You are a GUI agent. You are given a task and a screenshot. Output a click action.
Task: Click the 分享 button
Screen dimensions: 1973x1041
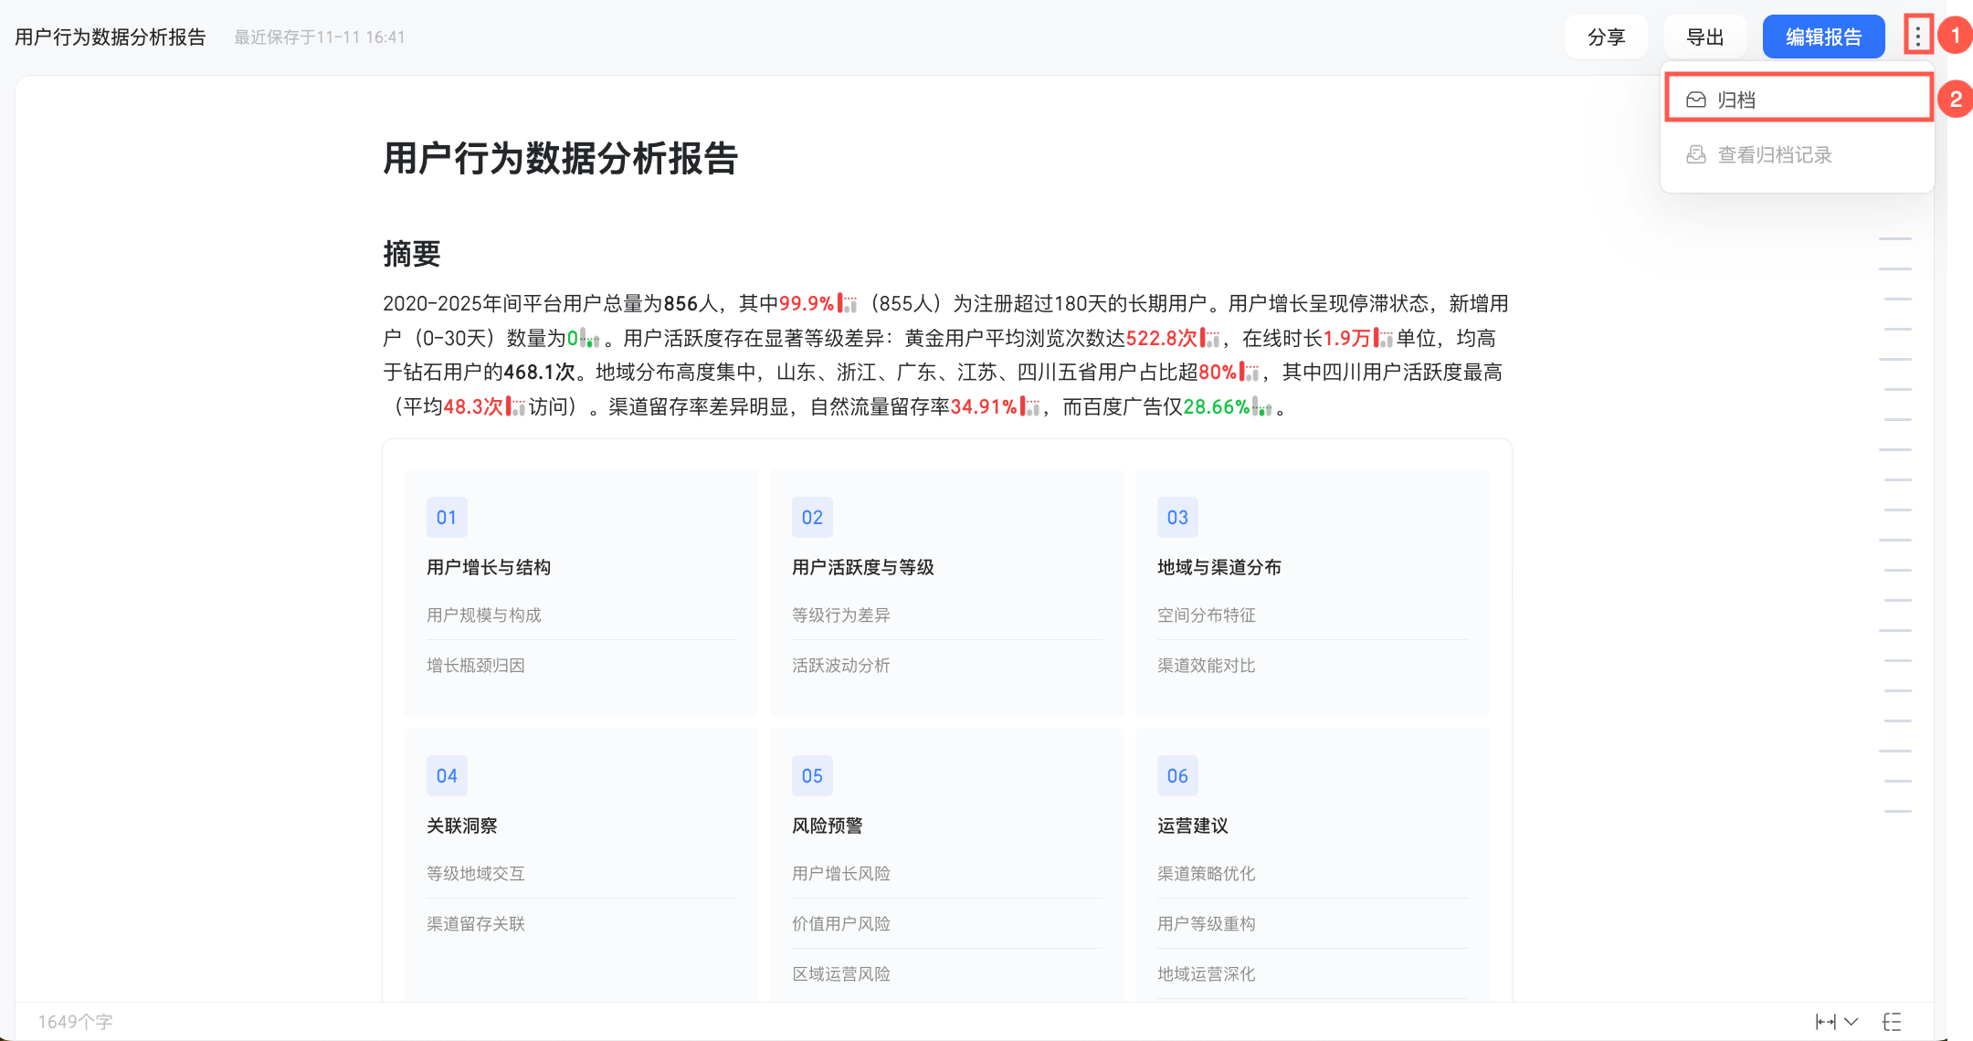[1606, 37]
